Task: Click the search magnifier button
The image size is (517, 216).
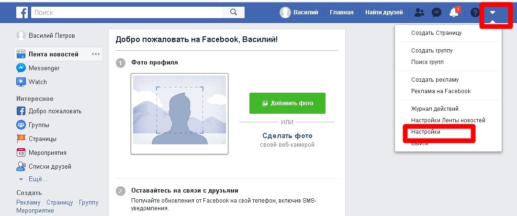Action: point(234,12)
